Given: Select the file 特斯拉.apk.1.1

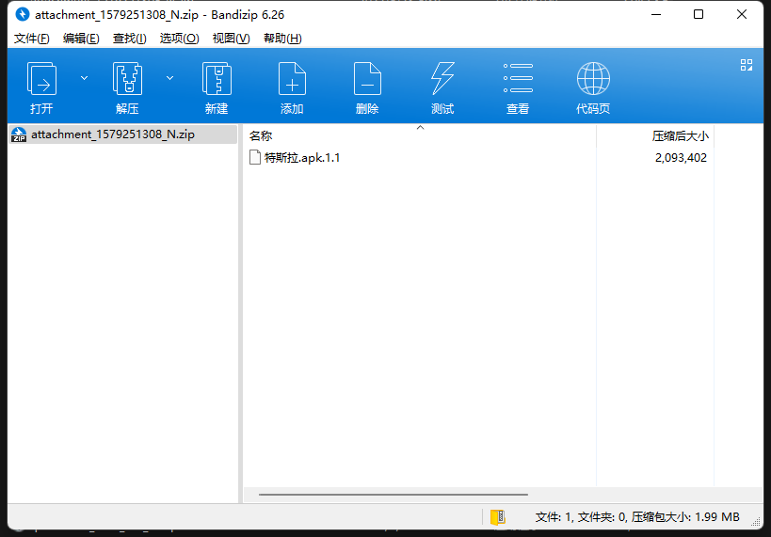Looking at the screenshot, I should (x=302, y=158).
